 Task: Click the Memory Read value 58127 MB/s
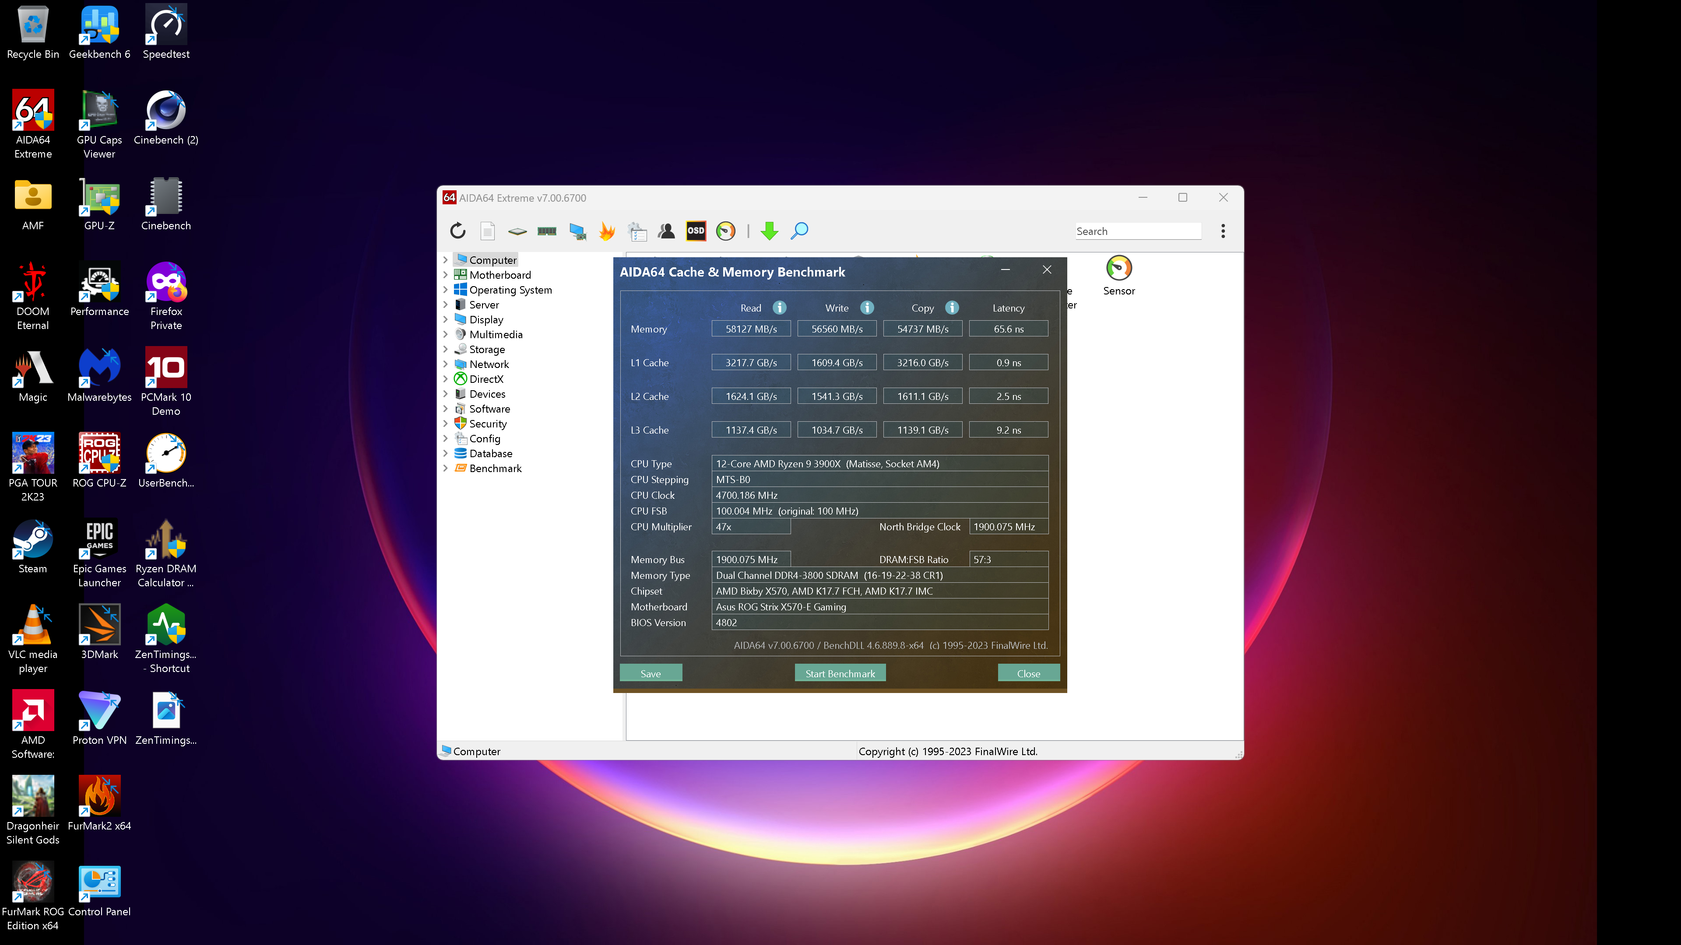[751, 329]
